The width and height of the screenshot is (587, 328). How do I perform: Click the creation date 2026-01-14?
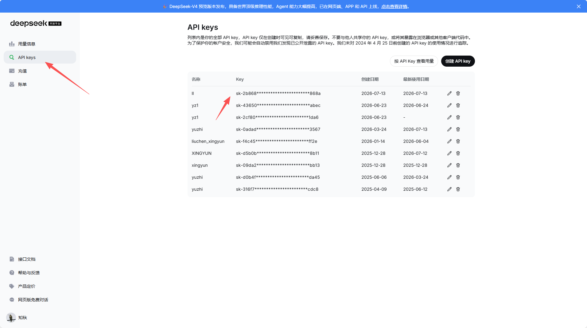pyautogui.click(x=373, y=141)
